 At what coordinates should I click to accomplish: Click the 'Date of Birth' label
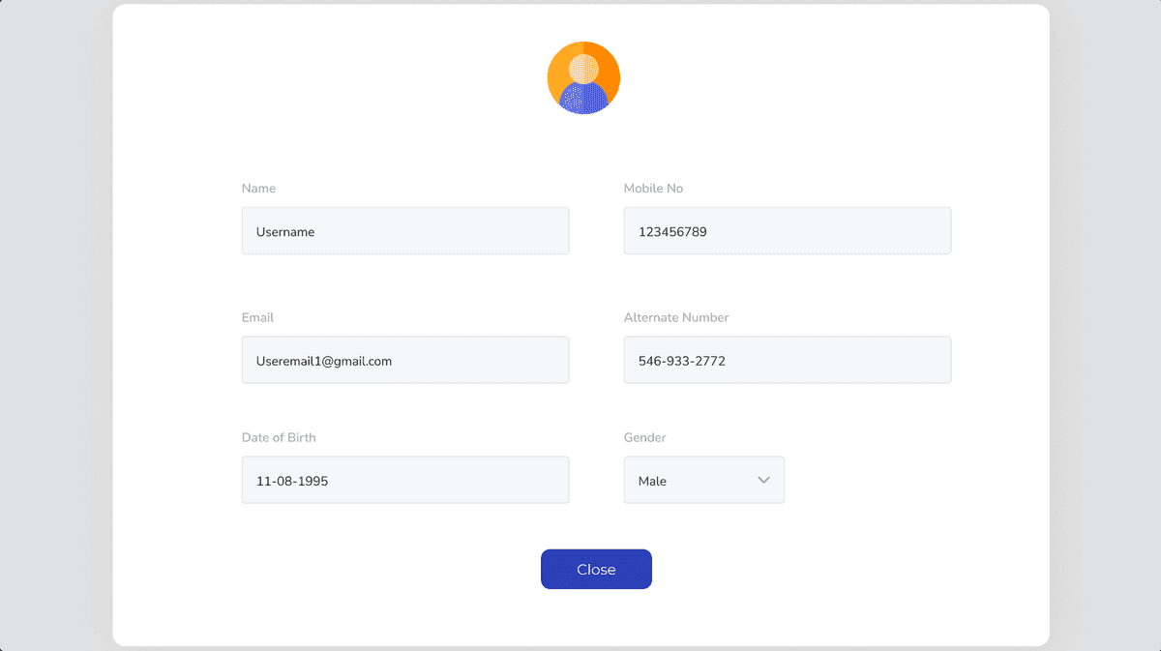pyautogui.click(x=279, y=437)
